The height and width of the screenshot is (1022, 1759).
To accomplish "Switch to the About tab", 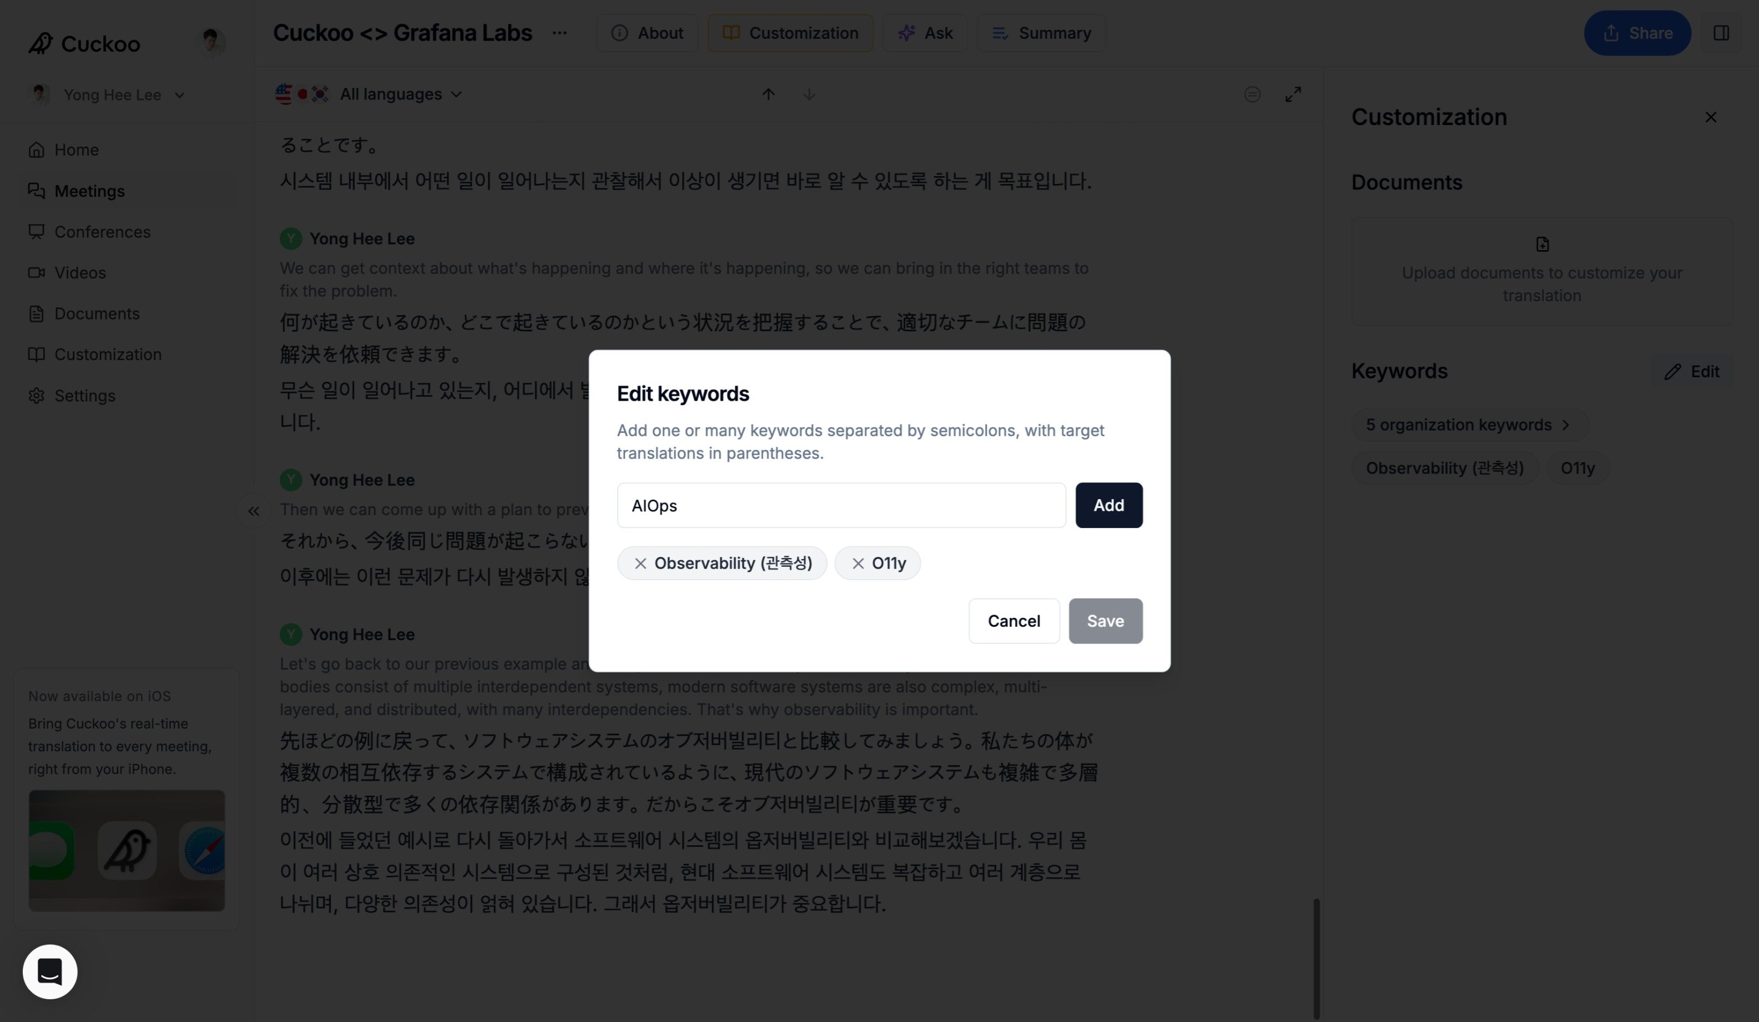I will [647, 33].
